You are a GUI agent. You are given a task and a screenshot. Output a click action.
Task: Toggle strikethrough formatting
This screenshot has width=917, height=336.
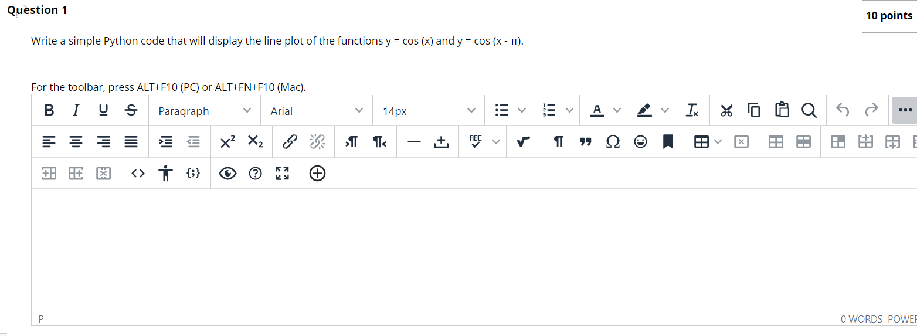[132, 110]
